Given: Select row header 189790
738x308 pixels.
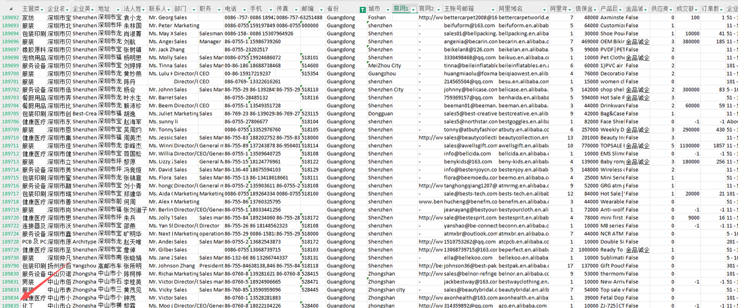Looking at the screenshot, I should 10,266.
